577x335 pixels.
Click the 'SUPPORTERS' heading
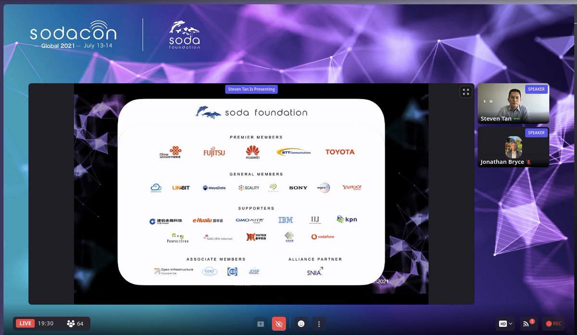point(256,208)
